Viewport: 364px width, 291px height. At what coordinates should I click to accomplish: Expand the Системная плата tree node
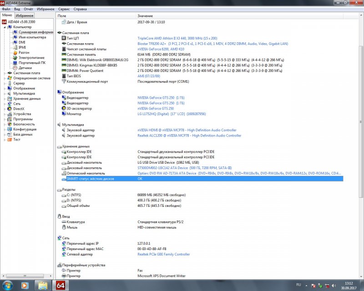tap(5, 73)
